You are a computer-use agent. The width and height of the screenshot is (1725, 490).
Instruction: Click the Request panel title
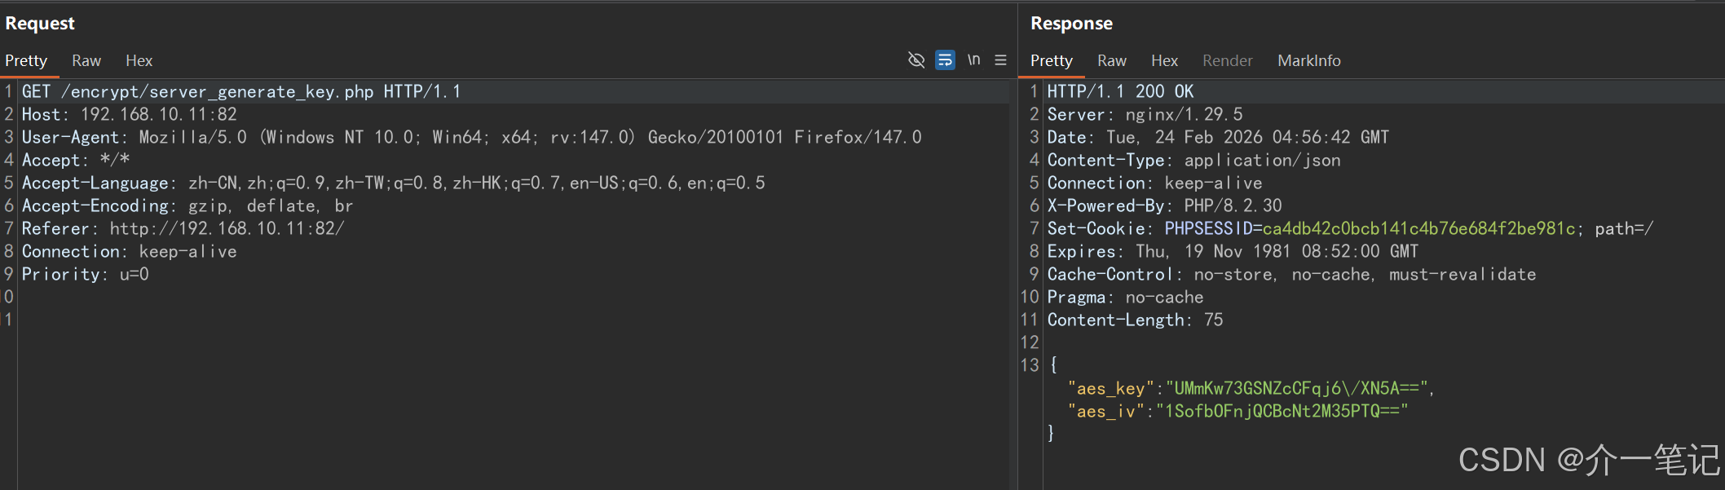[x=40, y=23]
